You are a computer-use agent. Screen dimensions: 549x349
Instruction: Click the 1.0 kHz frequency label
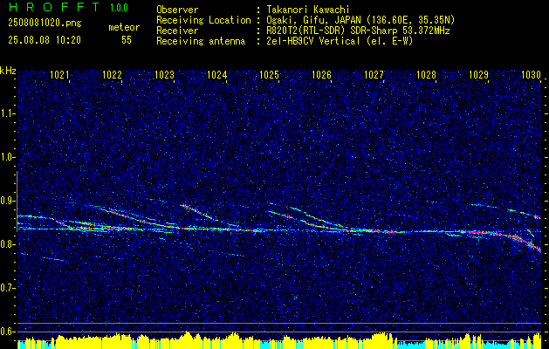click(x=6, y=157)
